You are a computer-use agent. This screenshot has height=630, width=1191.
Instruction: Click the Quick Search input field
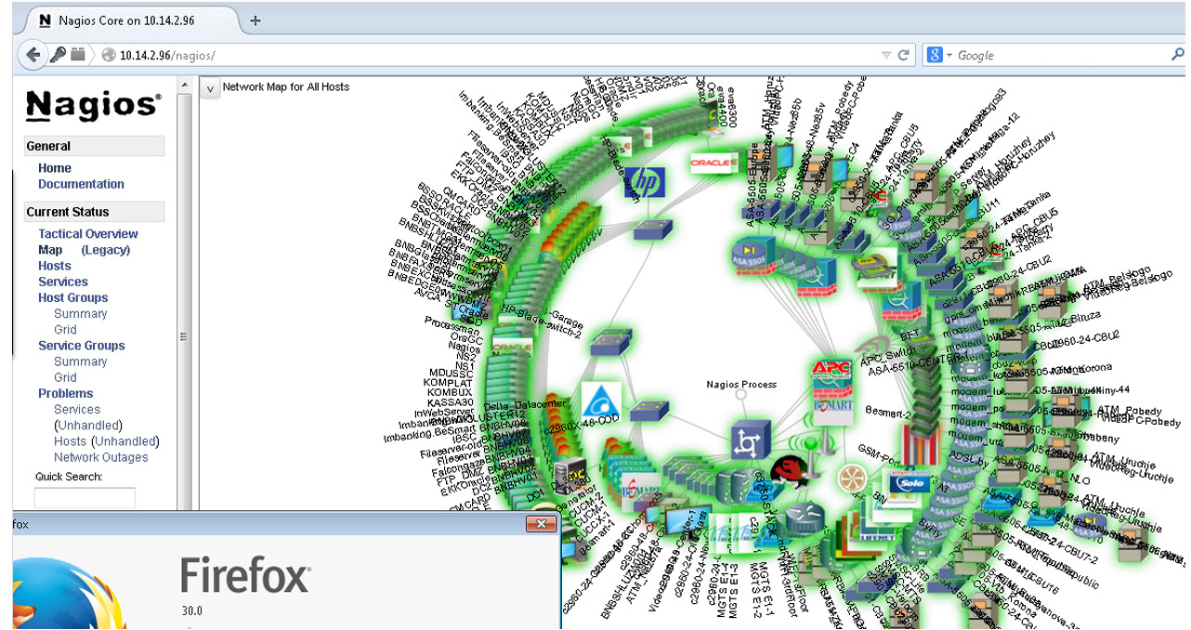click(x=85, y=498)
